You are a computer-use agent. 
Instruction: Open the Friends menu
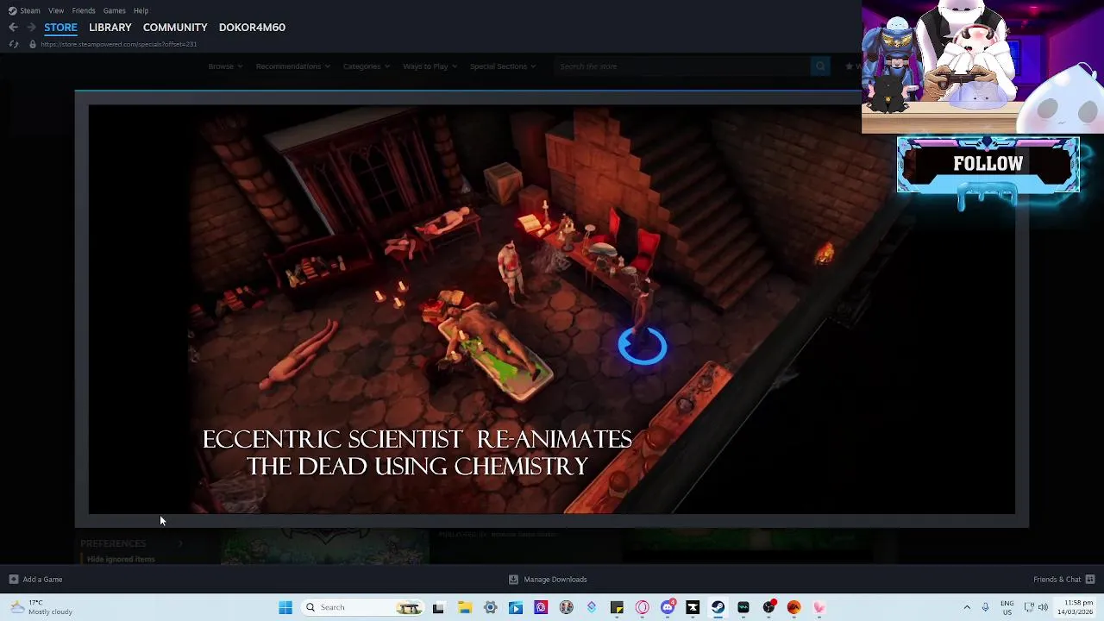(84, 10)
